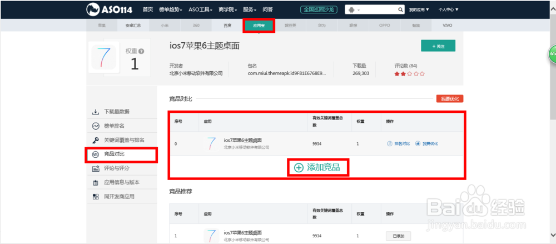Click the search magnifier icon
The width and height of the screenshot is (556, 244).
pyautogui.click(x=400, y=10)
